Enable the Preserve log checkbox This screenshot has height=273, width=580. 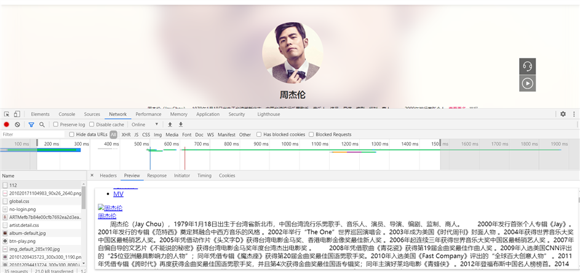pos(56,125)
